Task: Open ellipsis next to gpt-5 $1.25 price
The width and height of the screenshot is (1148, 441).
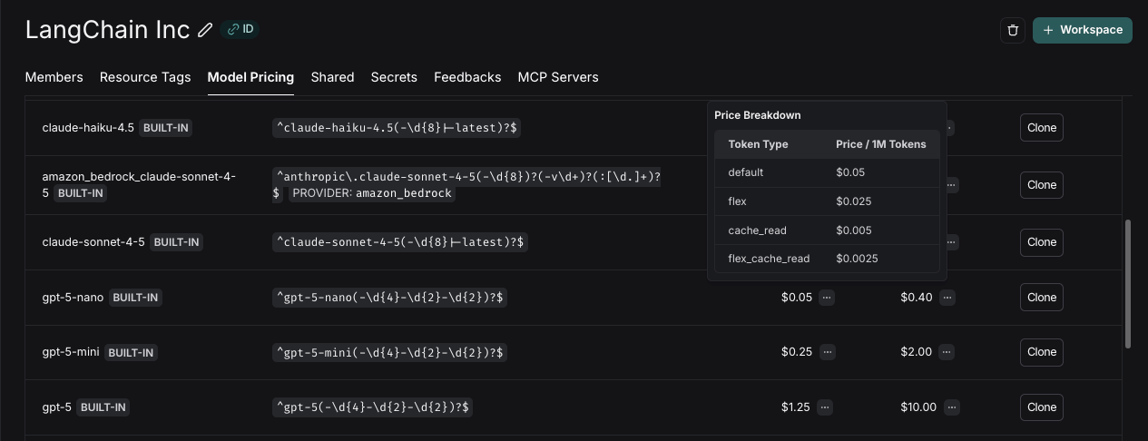Action: click(826, 407)
